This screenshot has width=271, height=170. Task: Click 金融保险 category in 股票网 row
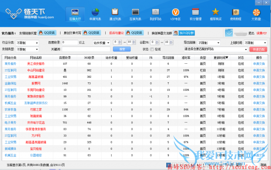click(10, 83)
